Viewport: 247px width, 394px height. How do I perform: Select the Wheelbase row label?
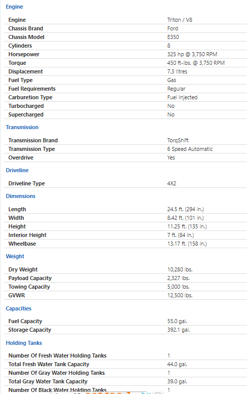(x=22, y=244)
